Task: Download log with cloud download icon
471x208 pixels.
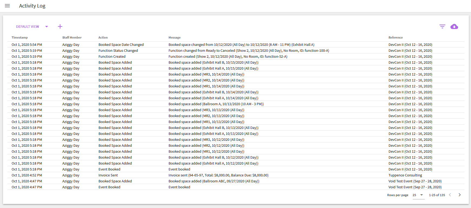Action: coord(454,26)
